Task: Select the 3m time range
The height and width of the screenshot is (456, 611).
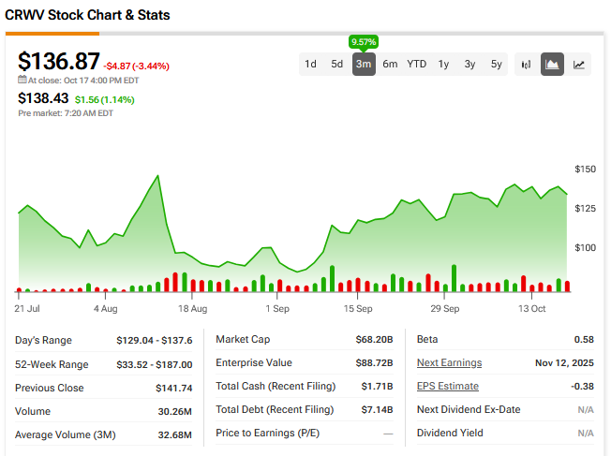Action: click(x=364, y=65)
